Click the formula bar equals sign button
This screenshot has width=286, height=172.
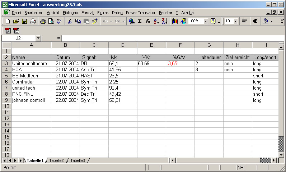point(58,38)
